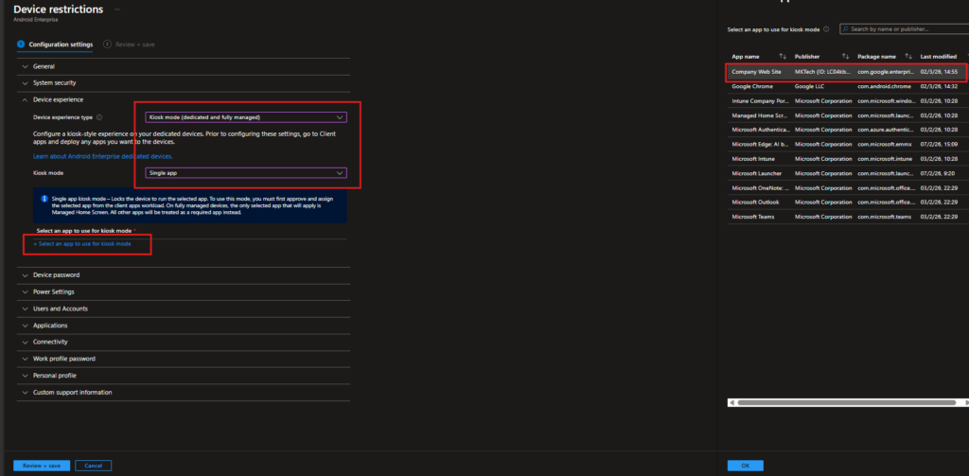Image resolution: width=969 pixels, height=476 pixels.
Task: Sort list by Publisher arrows
Action: click(847, 56)
